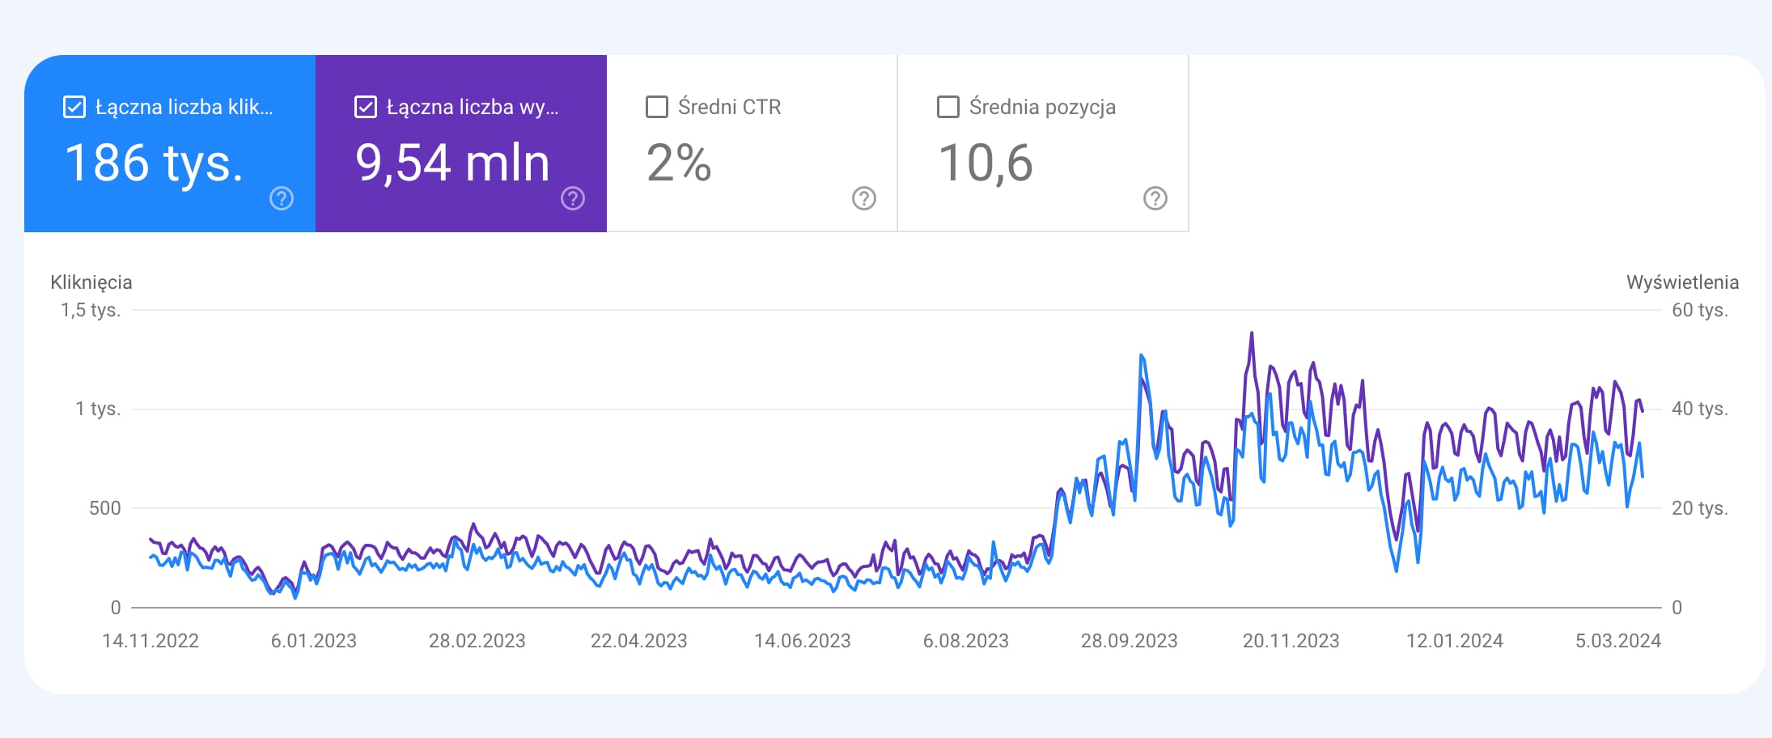Open help icon in total impressions card
1772x738 pixels.
(573, 198)
